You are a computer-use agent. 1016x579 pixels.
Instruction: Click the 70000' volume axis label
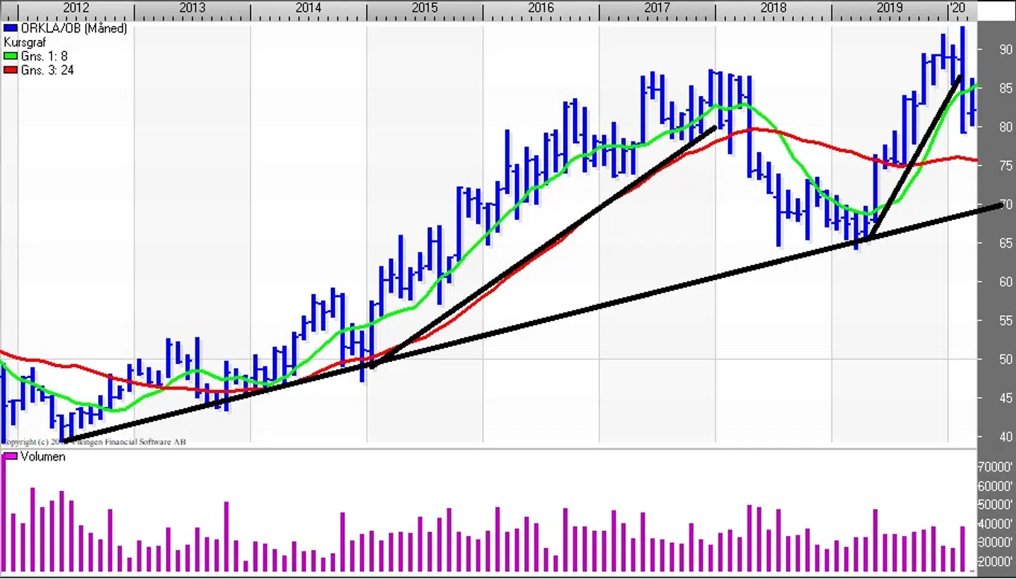[996, 467]
